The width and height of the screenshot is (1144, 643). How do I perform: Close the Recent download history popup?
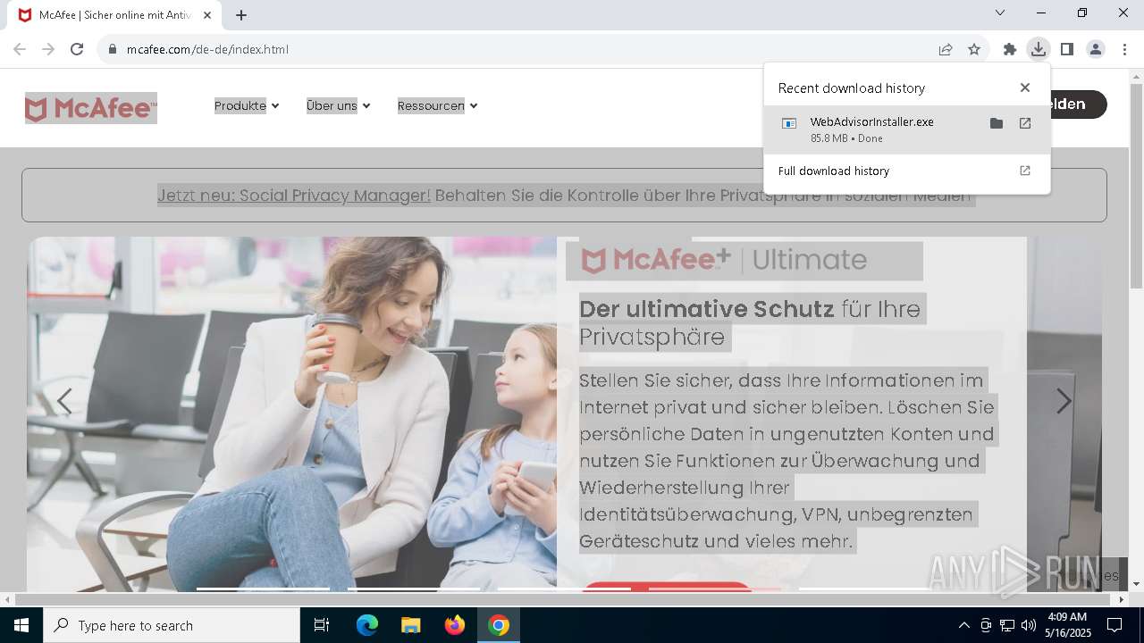pyautogui.click(x=1025, y=88)
